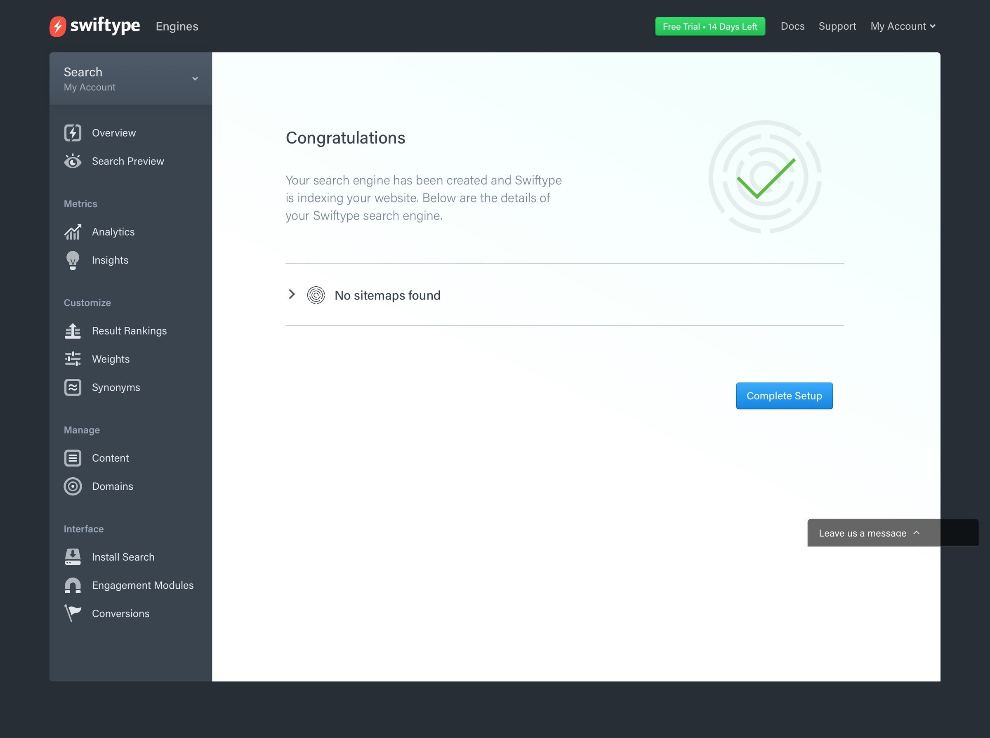This screenshot has width=990, height=738.
Task: Open the Support link
Action: coord(837,26)
